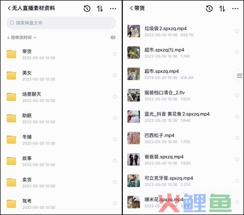Open 爸爸装.spxzq.mp4 video thumbnail
244x215 pixels.
[x=134, y=159]
